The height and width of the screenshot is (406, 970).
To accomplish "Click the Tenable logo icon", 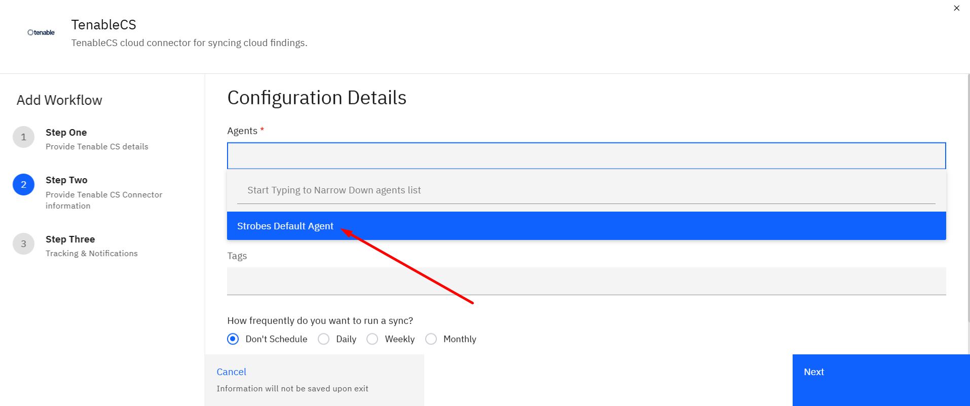I will tap(41, 32).
